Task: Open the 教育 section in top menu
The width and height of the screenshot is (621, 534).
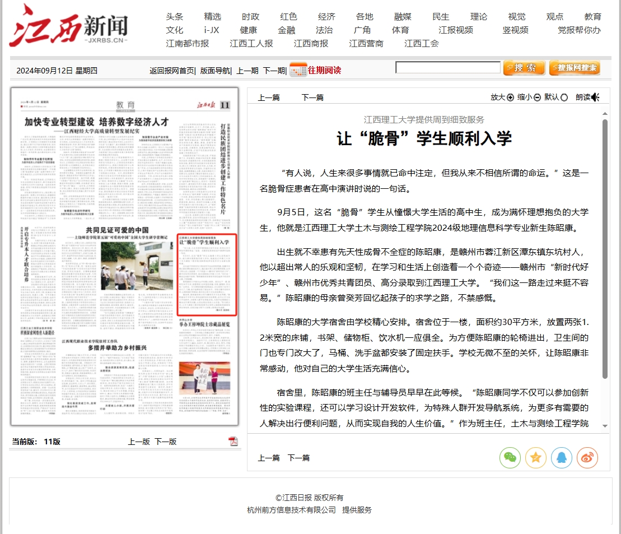Action: pos(592,17)
